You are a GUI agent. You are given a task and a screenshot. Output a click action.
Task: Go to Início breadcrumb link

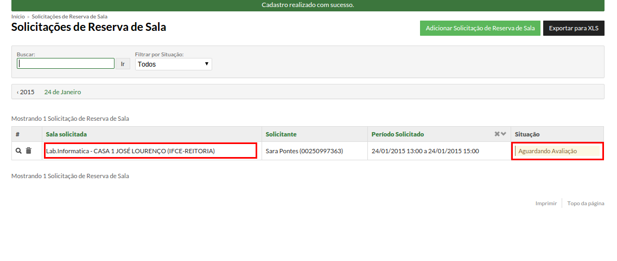18,16
